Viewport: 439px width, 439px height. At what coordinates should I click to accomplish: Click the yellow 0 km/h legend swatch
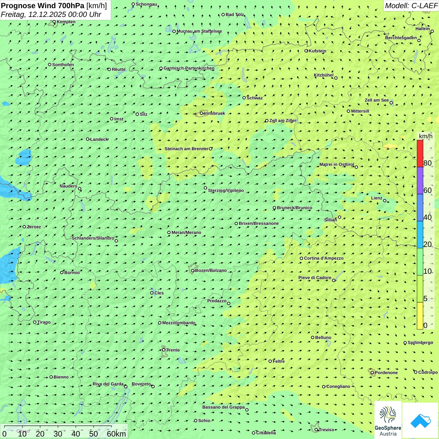coord(420,316)
